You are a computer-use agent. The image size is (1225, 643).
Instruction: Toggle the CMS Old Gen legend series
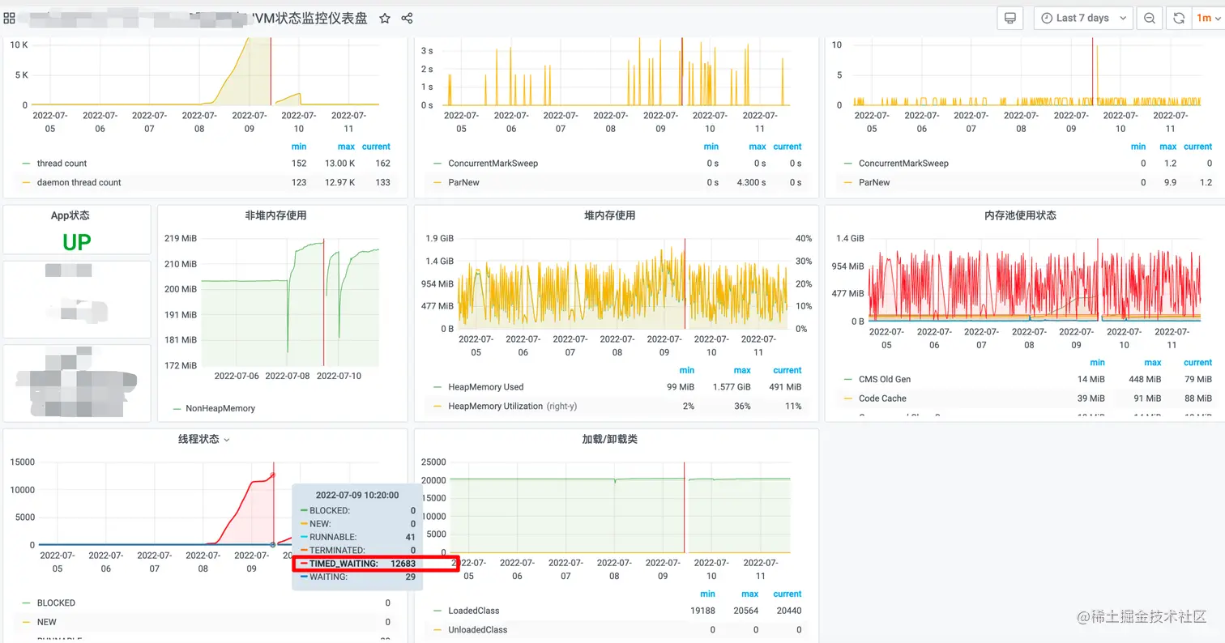[x=885, y=379]
